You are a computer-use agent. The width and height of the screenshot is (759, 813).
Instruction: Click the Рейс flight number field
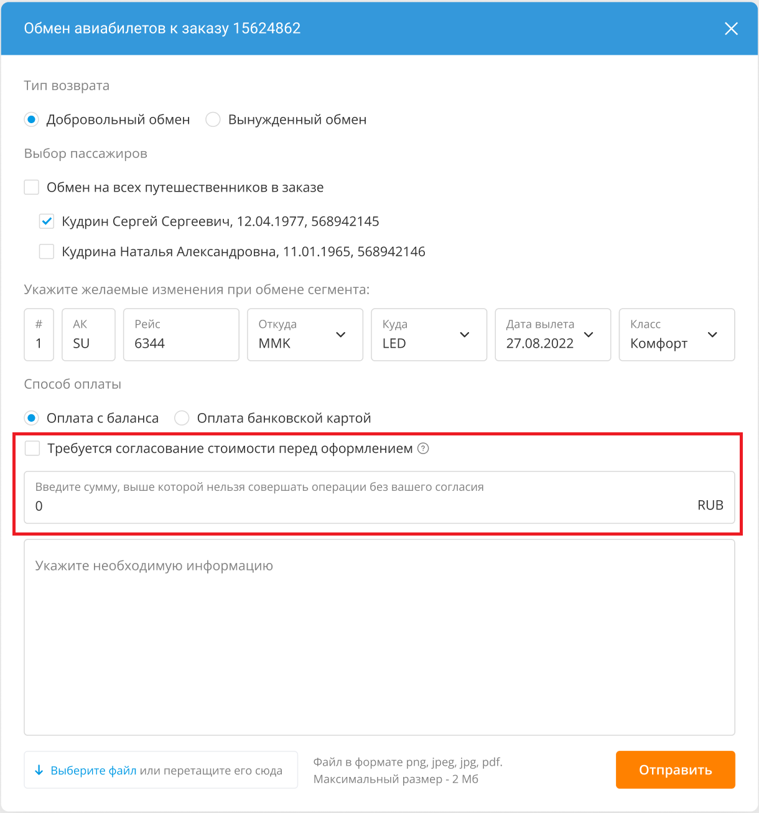(181, 335)
